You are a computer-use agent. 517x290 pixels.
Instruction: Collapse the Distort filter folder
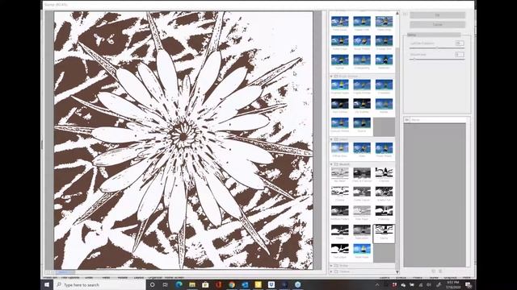pyautogui.click(x=331, y=139)
